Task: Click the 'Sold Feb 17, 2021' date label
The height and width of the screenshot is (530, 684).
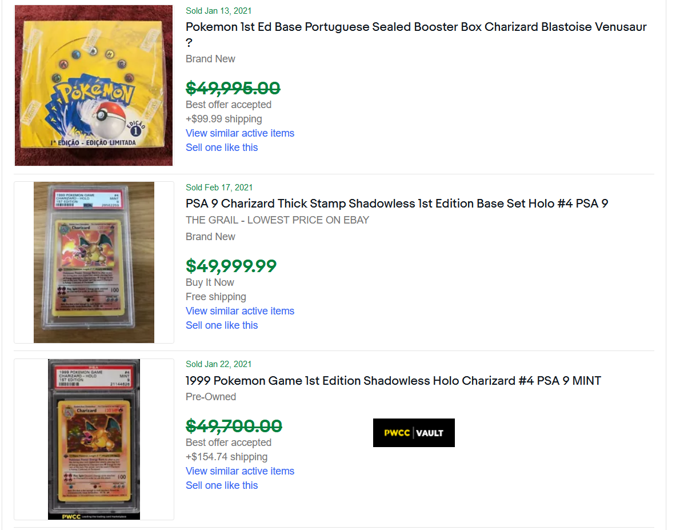Action: 219,188
